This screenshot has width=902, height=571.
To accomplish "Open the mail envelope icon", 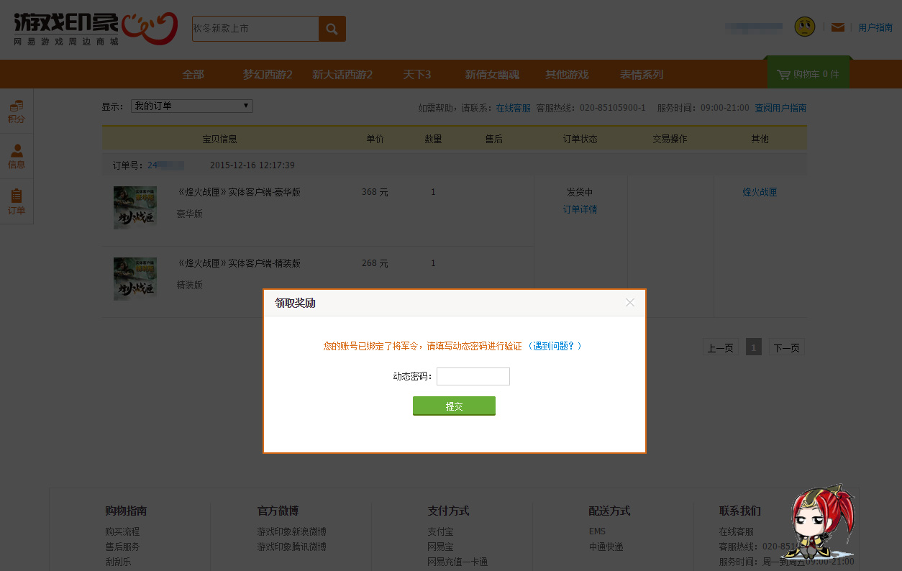I will coord(837,27).
